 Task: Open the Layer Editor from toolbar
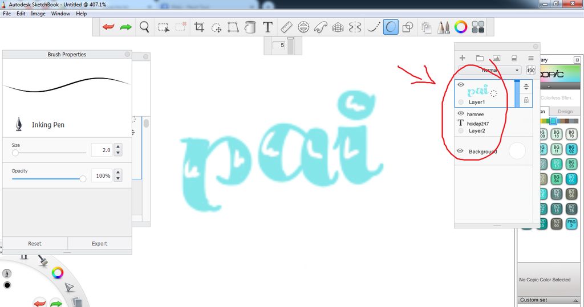coord(426,27)
